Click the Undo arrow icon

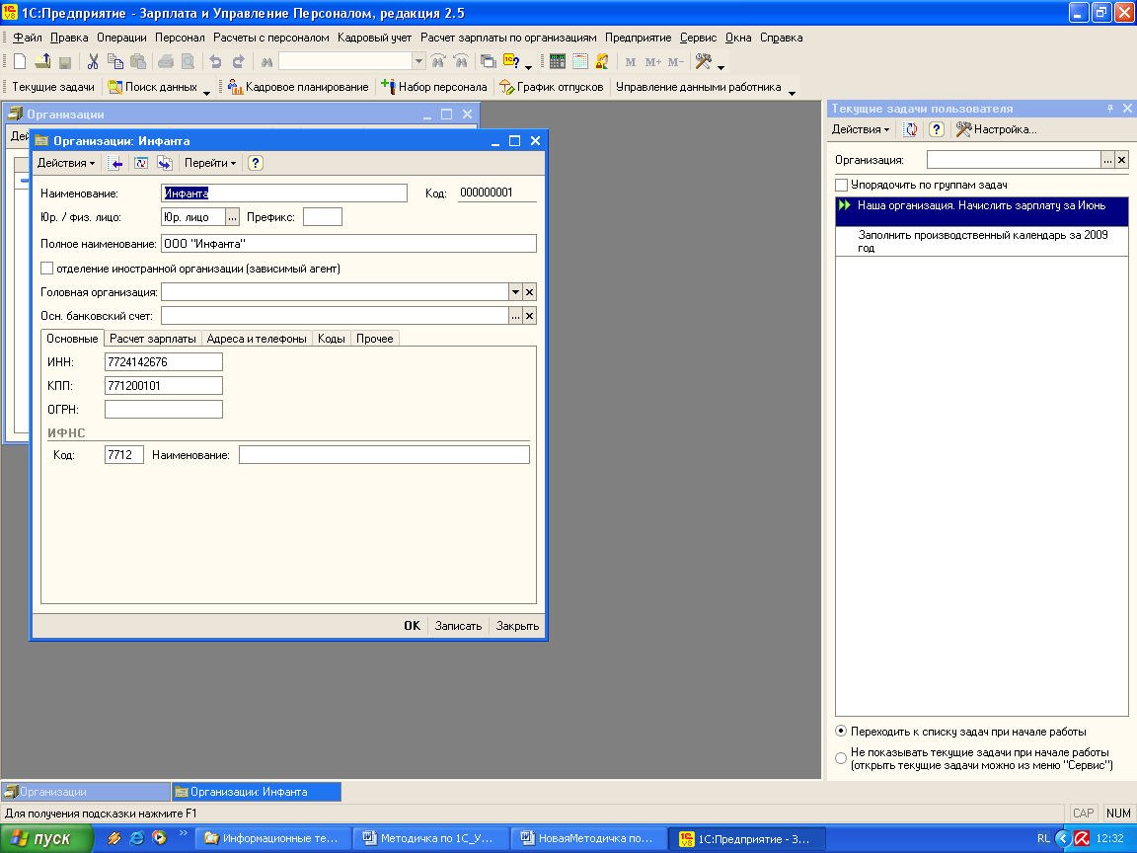215,61
